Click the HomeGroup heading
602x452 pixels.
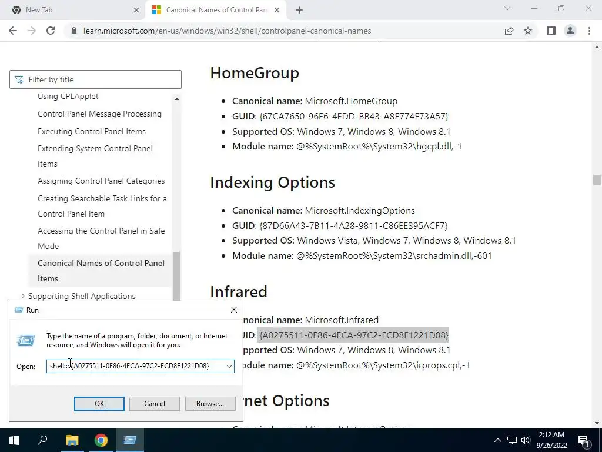pos(255,73)
